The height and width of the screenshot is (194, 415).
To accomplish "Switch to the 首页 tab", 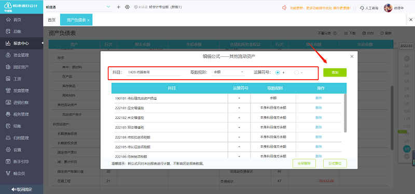I will (x=51, y=20).
